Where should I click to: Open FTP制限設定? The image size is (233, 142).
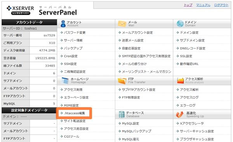pos(131,98)
